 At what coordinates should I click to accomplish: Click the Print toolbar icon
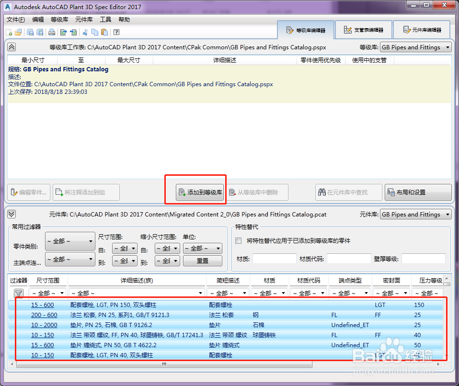point(52,32)
